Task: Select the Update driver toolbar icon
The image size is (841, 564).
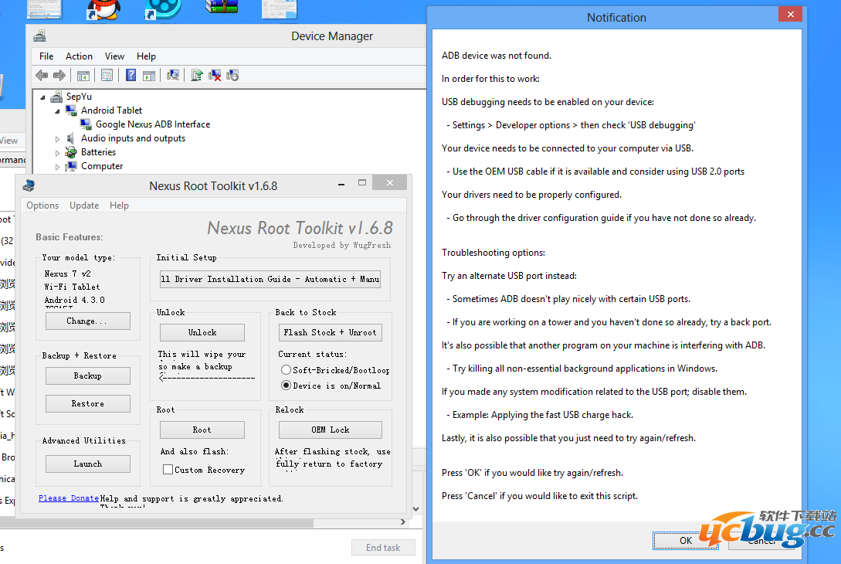Action: click(198, 74)
